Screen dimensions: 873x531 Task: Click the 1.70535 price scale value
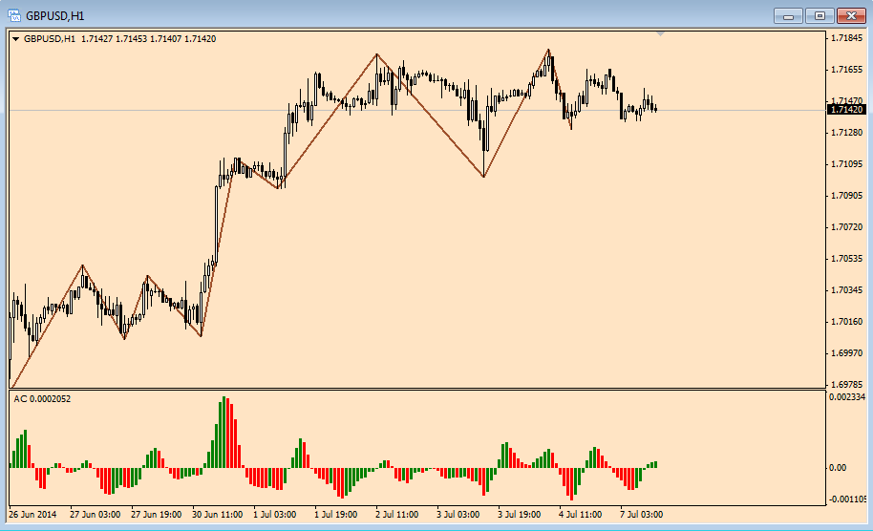point(846,259)
